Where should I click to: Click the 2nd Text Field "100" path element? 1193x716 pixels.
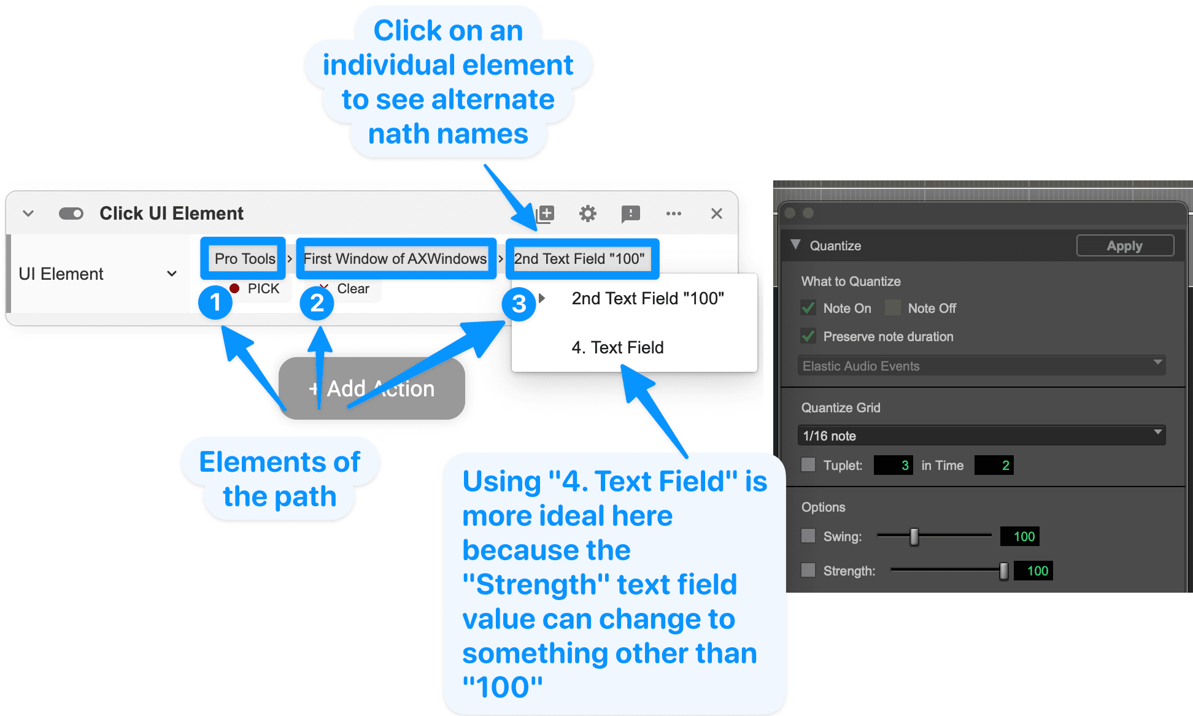point(580,258)
